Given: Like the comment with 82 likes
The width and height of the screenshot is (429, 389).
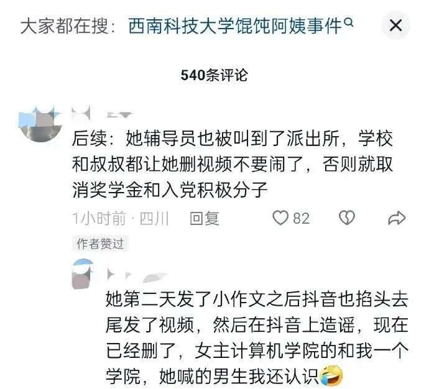Looking at the screenshot, I should 280,218.
